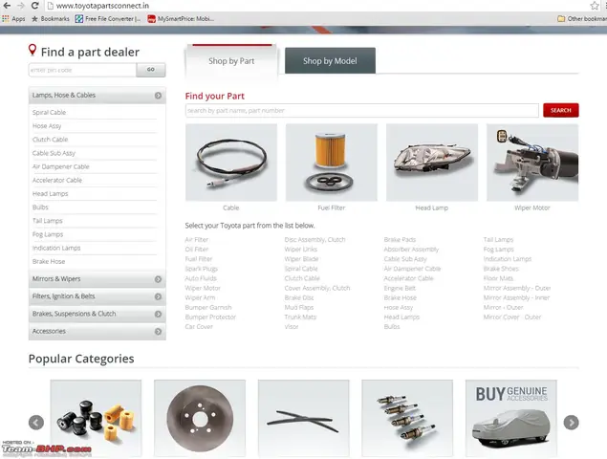Click the Bumper Protector link

(210, 317)
